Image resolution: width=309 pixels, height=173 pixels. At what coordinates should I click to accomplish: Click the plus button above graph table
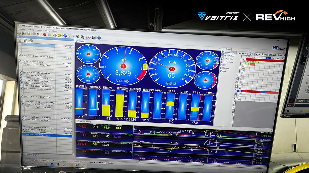240,53
